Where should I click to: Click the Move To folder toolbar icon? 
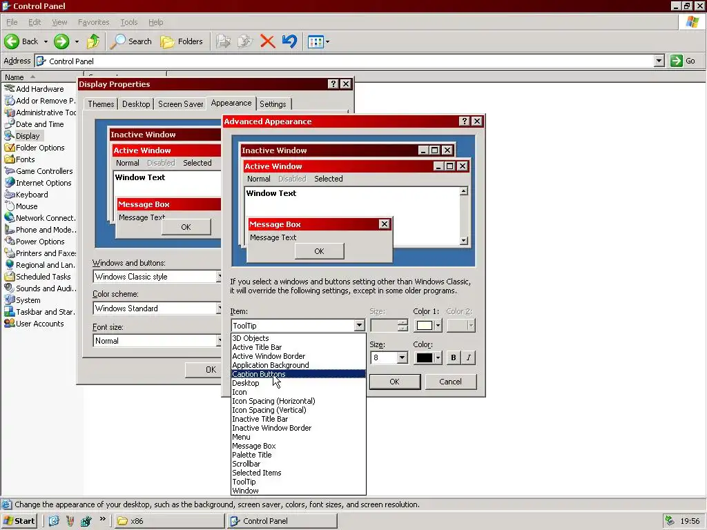click(x=223, y=41)
